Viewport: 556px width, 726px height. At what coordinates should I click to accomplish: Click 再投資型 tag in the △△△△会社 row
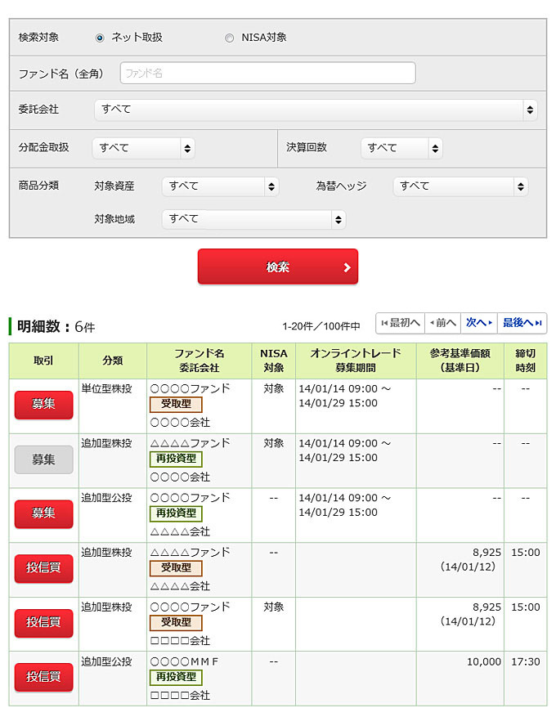tap(176, 513)
